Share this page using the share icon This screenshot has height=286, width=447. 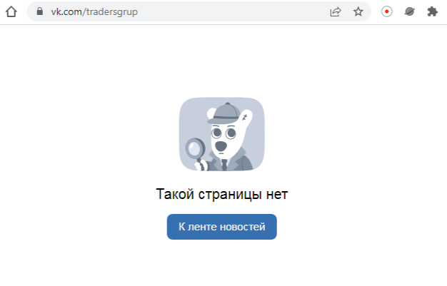tap(336, 11)
